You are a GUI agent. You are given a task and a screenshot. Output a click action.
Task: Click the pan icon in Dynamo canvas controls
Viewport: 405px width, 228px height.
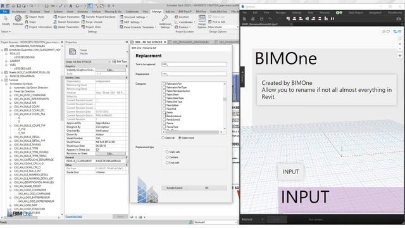400,56
